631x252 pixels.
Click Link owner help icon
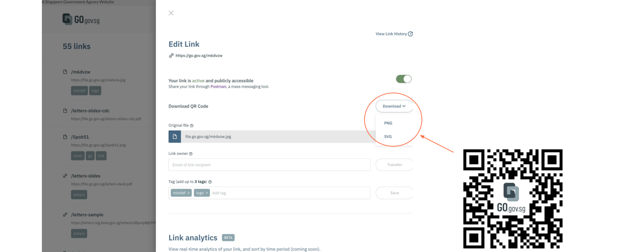[x=191, y=154]
